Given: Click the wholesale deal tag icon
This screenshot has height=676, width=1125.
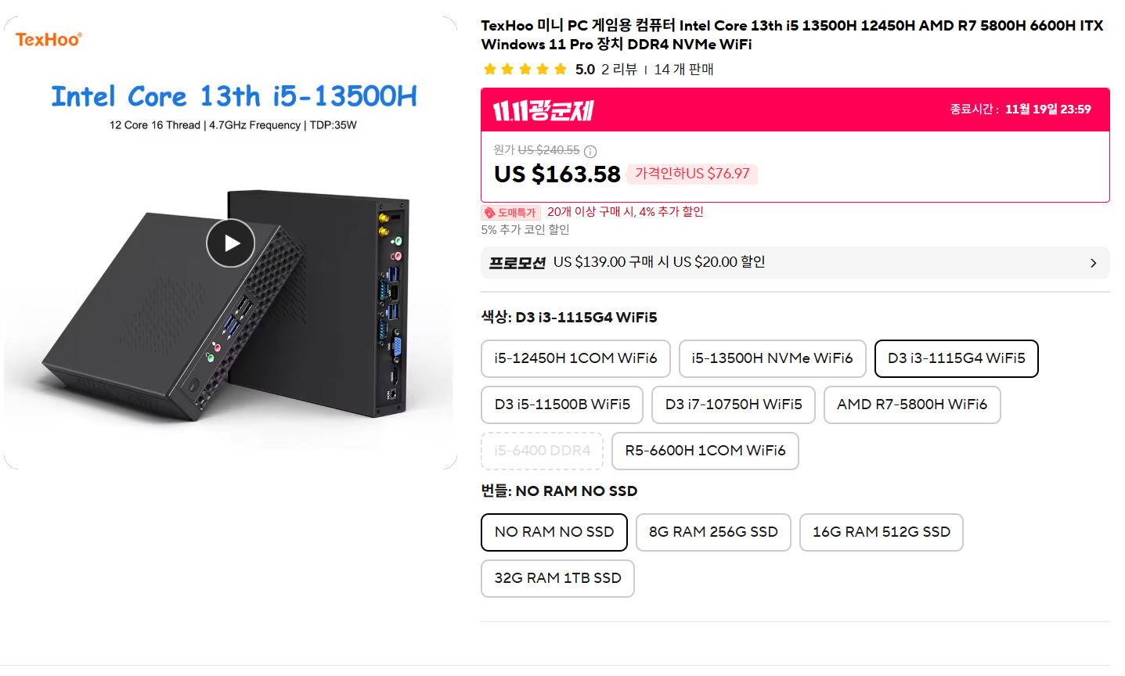Looking at the screenshot, I should pyautogui.click(x=489, y=213).
